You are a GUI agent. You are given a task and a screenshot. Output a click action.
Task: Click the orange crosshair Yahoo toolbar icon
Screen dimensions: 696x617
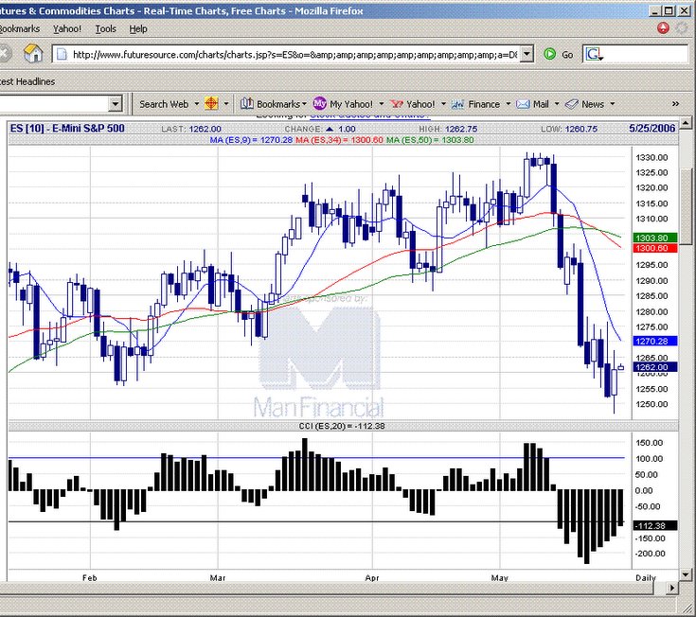211,104
